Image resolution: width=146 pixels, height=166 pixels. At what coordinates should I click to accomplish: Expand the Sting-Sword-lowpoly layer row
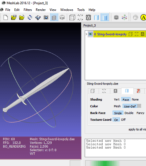(x=86, y=34)
